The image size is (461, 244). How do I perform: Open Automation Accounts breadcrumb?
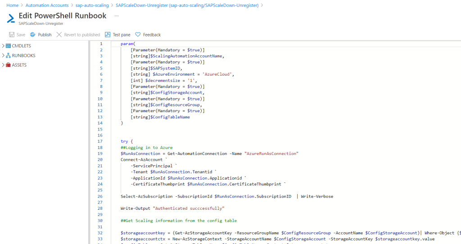(47, 5)
